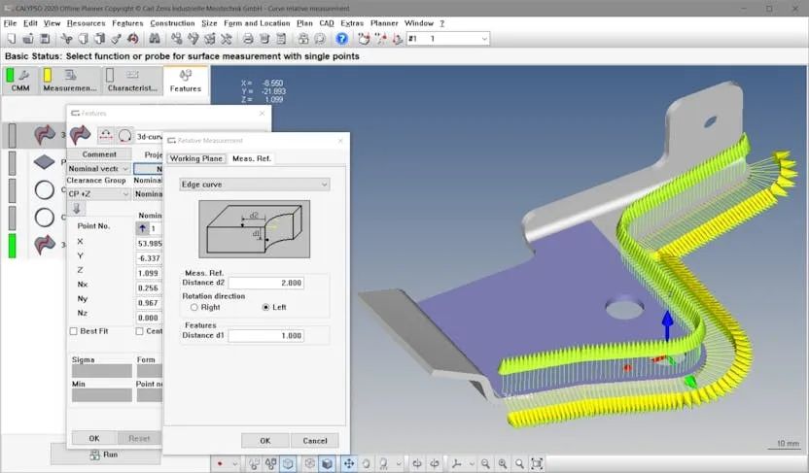809x473 pixels.
Task: Click OK in the Features dialog
Action: pyautogui.click(x=94, y=438)
